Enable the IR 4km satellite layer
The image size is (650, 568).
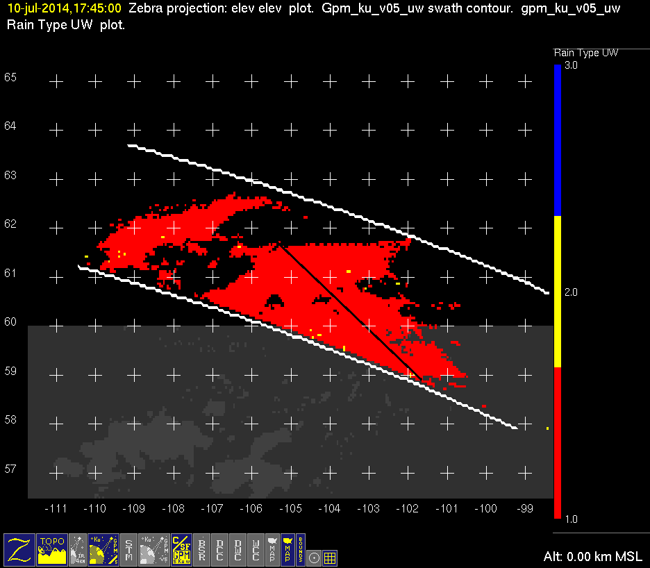(78, 549)
